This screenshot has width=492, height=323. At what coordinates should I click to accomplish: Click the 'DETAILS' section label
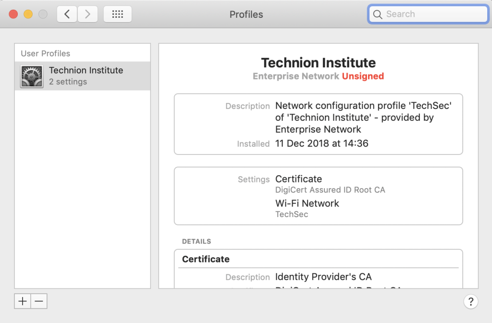(x=197, y=242)
